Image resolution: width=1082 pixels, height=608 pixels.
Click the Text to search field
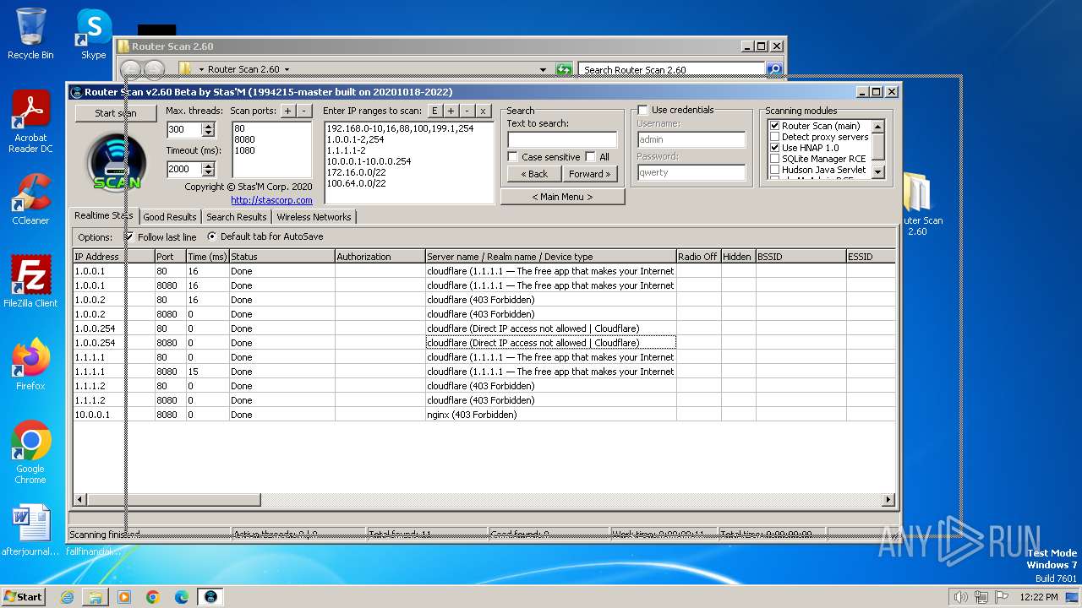click(x=562, y=139)
